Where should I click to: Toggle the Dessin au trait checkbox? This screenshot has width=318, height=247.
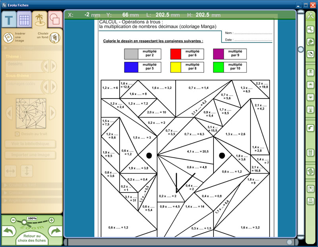click(17, 134)
